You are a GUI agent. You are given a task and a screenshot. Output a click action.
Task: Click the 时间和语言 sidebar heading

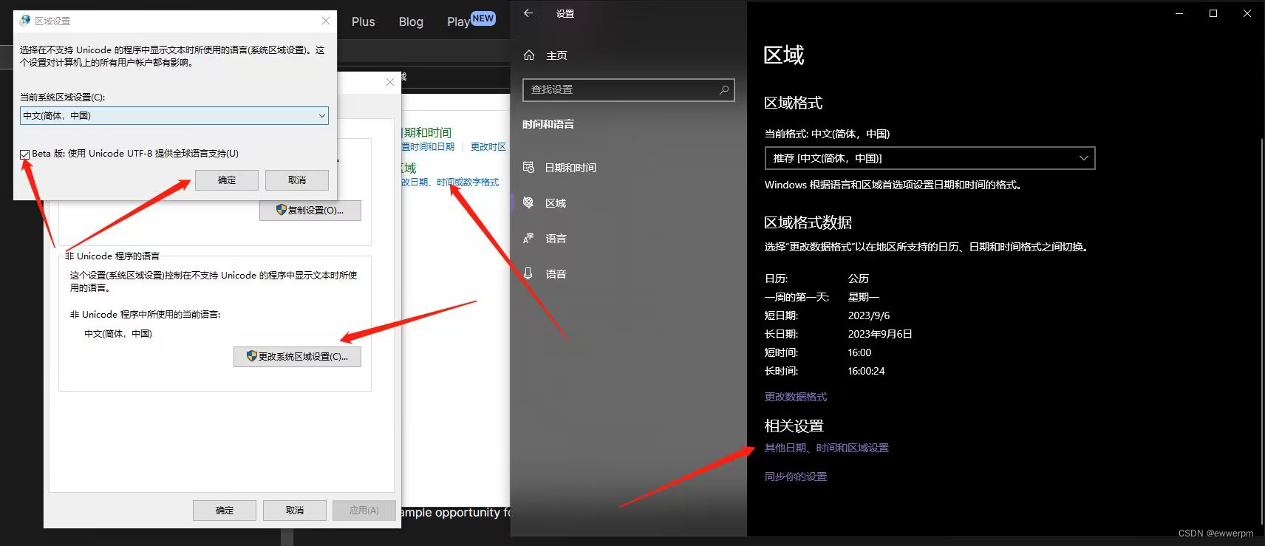point(548,124)
